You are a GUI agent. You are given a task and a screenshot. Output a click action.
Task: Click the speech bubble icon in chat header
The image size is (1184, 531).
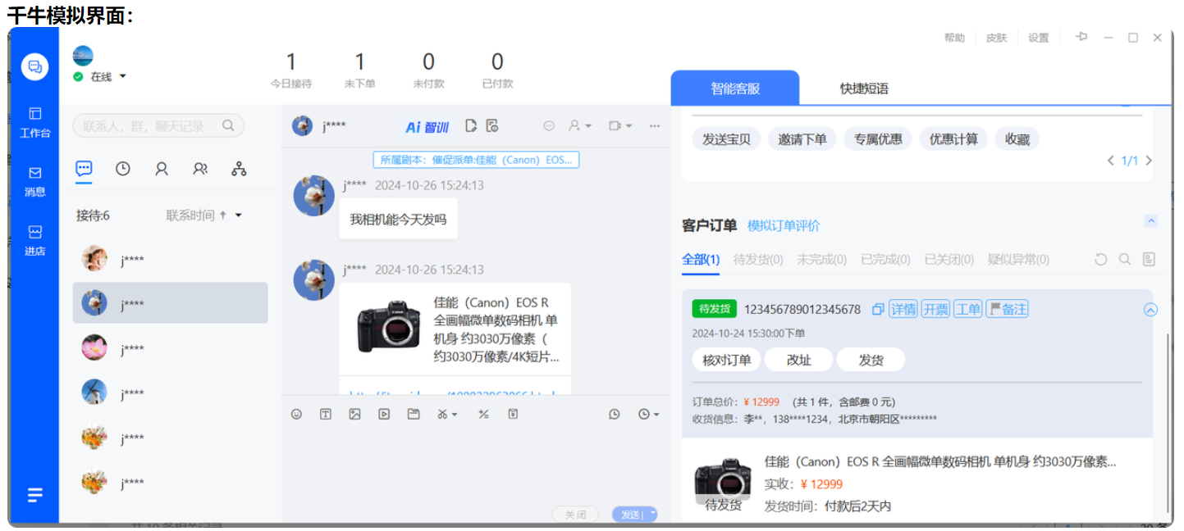pyautogui.click(x=549, y=125)
